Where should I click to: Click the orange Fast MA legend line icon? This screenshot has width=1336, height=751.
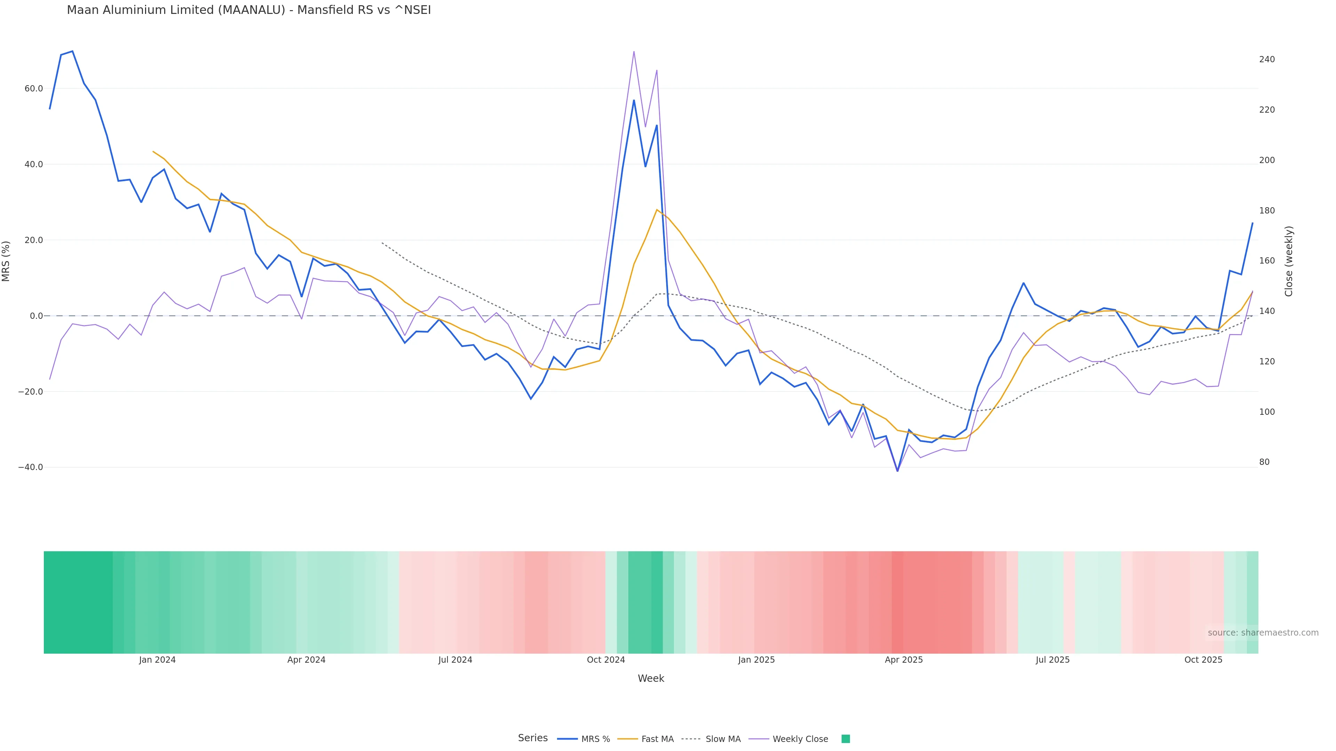[628, 739]
